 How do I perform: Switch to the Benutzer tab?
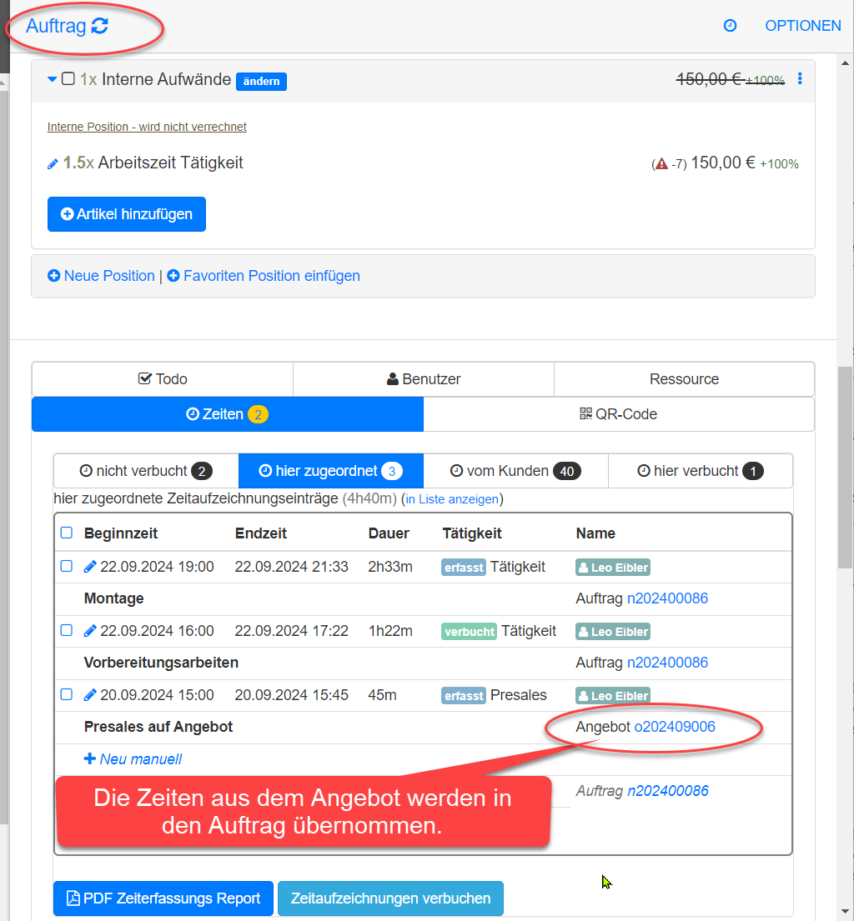tap(423, 379)
